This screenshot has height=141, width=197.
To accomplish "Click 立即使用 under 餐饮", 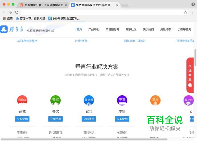I will click(56, 119).
